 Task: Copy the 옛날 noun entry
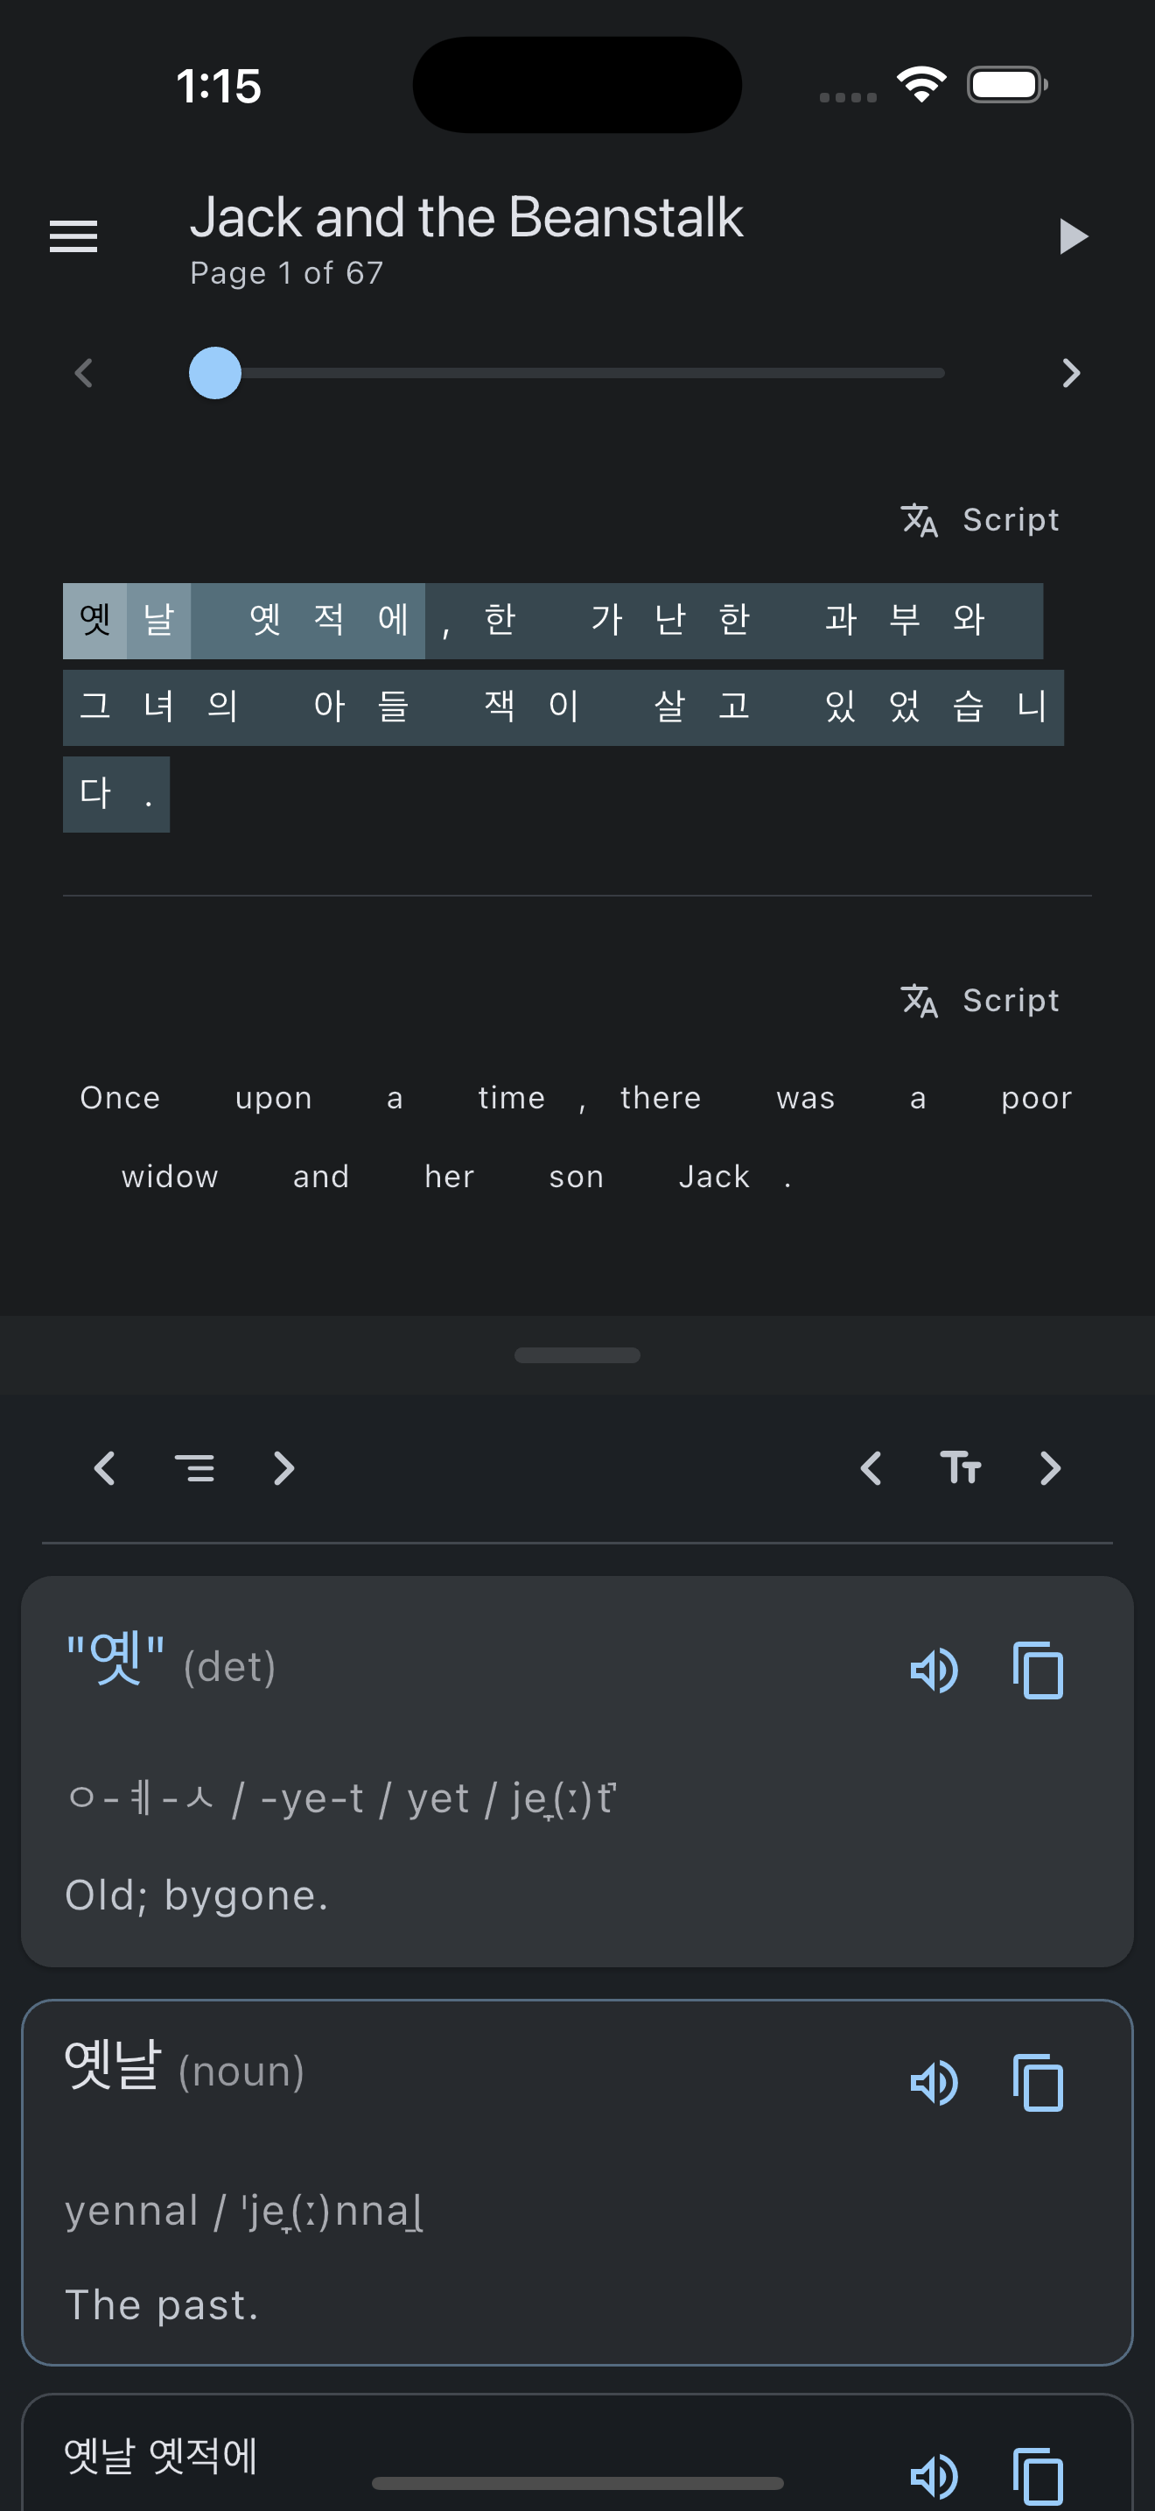click(x=1038, y=2083)
